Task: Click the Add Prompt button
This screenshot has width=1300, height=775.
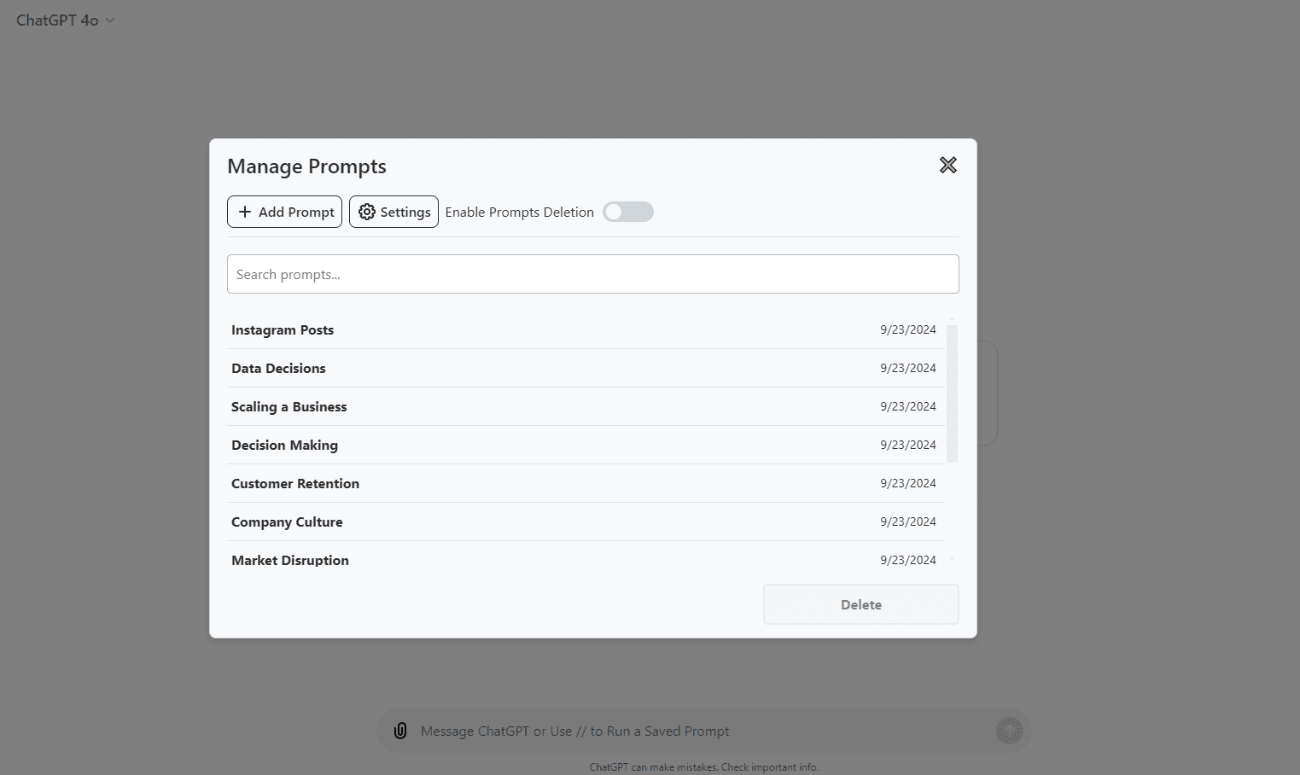Action: pos(284,212)
